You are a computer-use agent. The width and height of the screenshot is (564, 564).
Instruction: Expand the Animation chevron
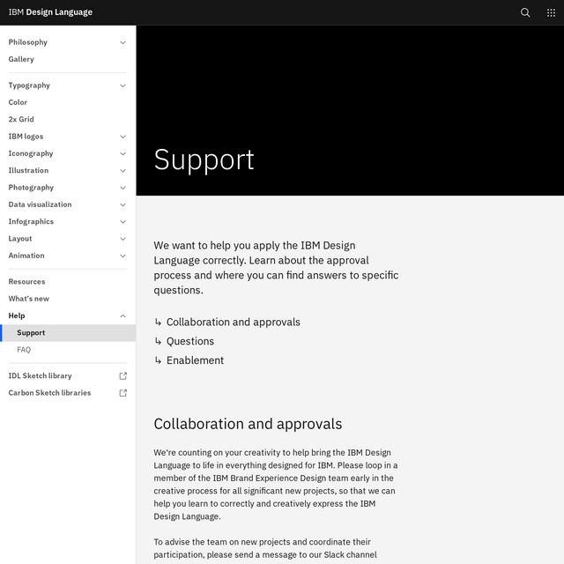[122, 256]
